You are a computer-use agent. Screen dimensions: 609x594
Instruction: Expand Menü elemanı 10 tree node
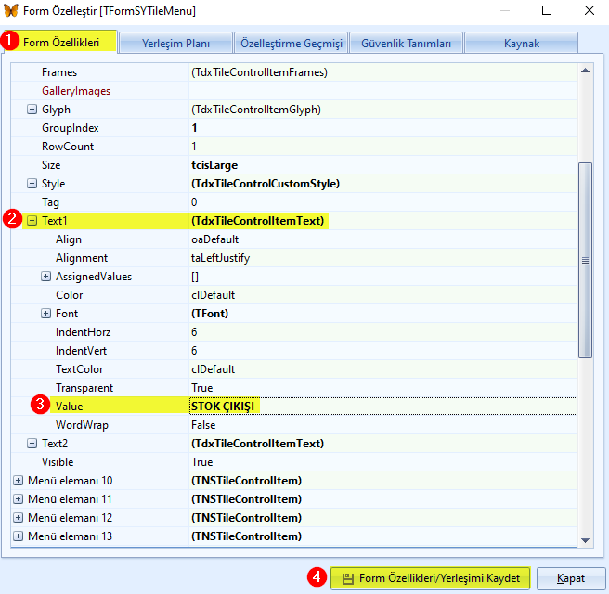pos(19,481)
